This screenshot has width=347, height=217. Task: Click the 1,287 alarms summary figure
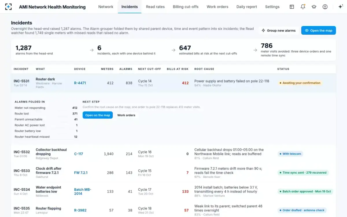[x=23, y=48]
